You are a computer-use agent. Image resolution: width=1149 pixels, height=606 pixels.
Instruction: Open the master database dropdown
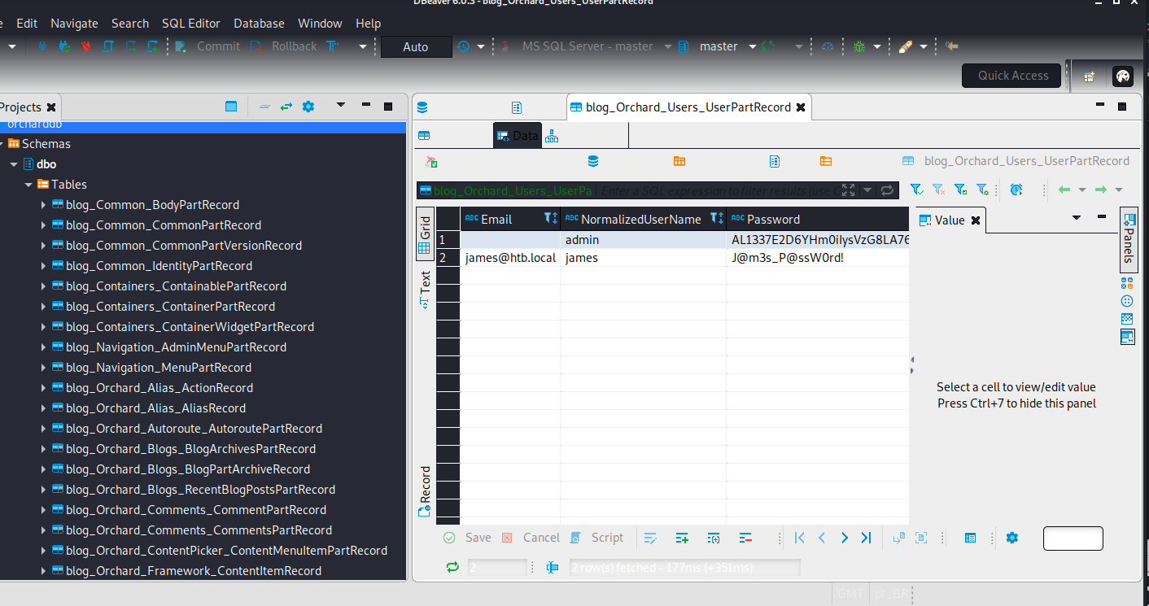point(752,47)
